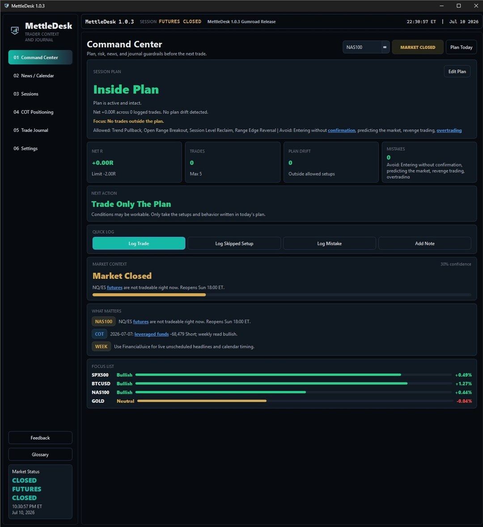The height and width of the screenshot is (527, 483).
Task: Open Settings from the sidebar
Action: point(40,148)
